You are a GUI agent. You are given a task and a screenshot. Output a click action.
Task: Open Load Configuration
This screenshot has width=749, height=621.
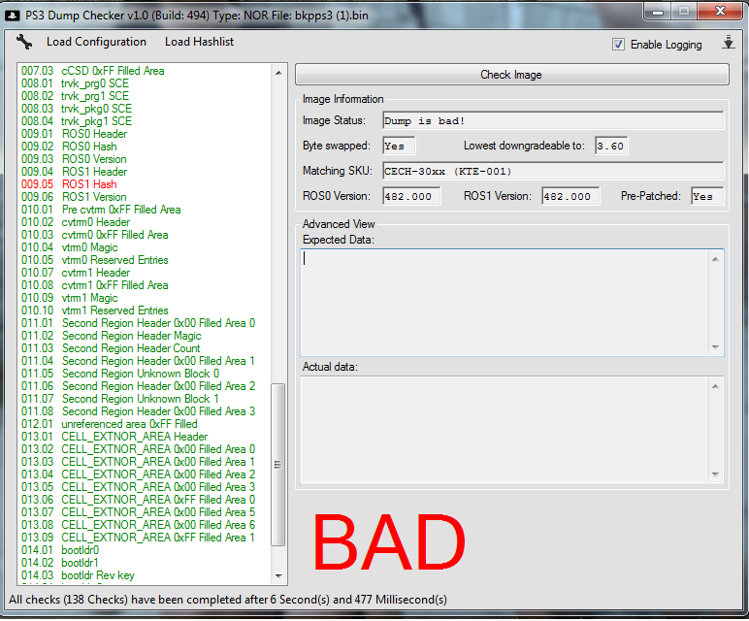96,42
